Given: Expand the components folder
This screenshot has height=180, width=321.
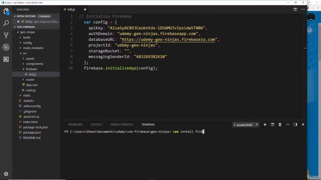Looking at the screenshot, I should click(x=24, y=63).
